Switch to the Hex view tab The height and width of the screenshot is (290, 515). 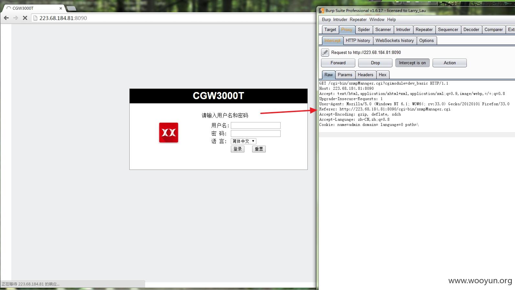tap(382, 75)
